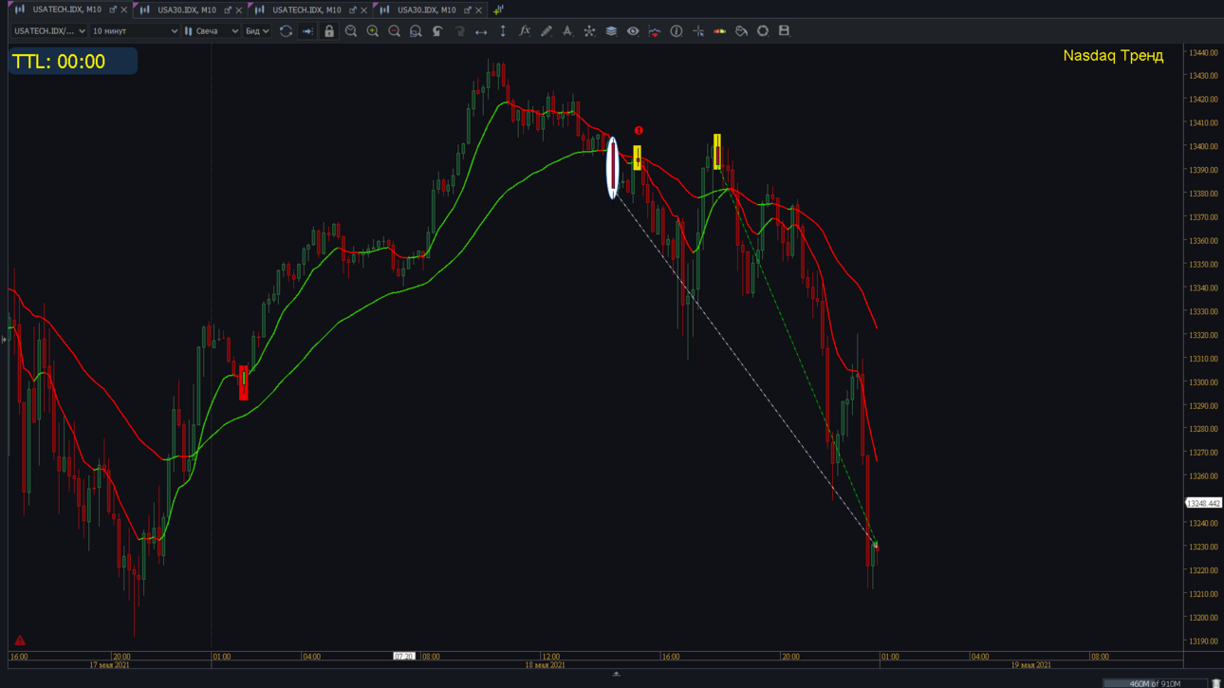This screenshot has height=688, width=1224.
Task: Close the second USATECH.IDX tab
Action: 364,9
